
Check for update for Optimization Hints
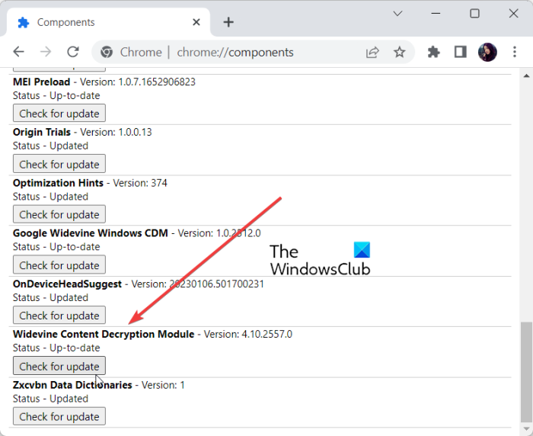point(59,214)
